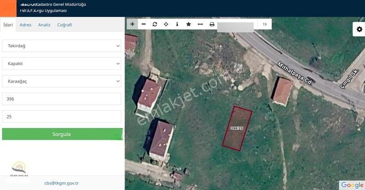Click the Google logo on map
The height and width of the screenshot is (190, 365).
click(352, 185)
